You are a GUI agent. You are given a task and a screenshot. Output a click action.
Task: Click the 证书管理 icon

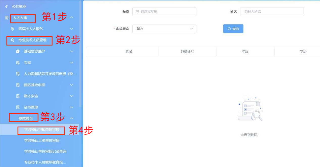click(18, 107)
